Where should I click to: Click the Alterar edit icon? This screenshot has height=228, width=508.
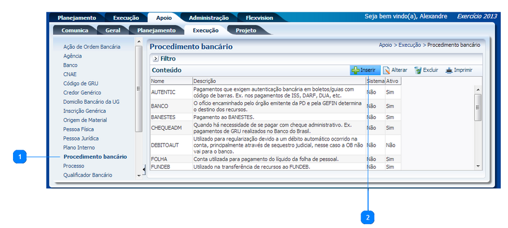coord(387,71)
